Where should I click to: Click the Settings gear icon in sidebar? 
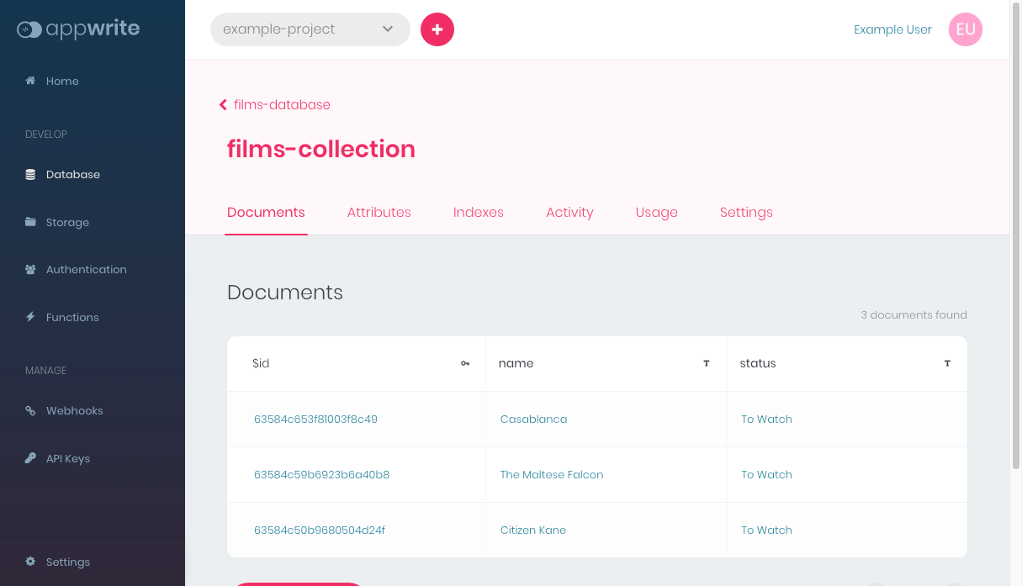click(31, 562)
